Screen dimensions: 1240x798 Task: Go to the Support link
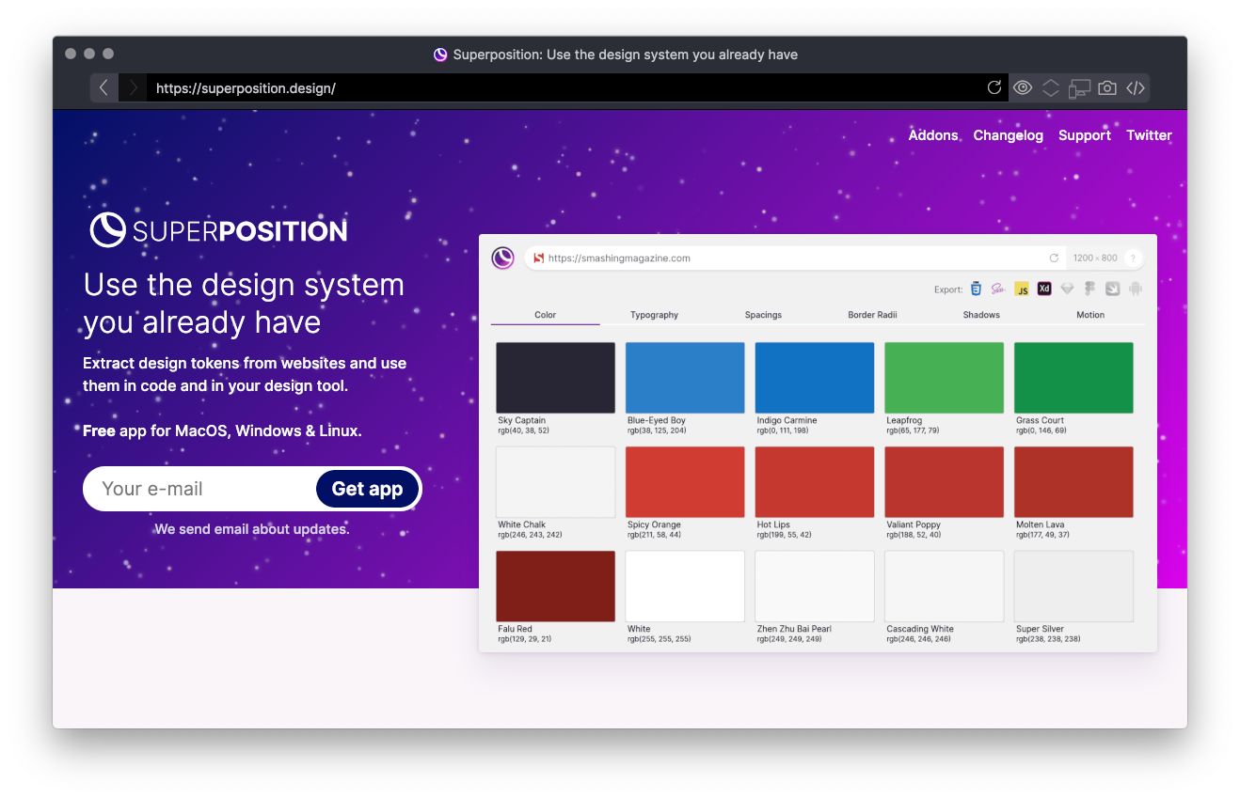pyautogui.click(x=1085, y=135)
